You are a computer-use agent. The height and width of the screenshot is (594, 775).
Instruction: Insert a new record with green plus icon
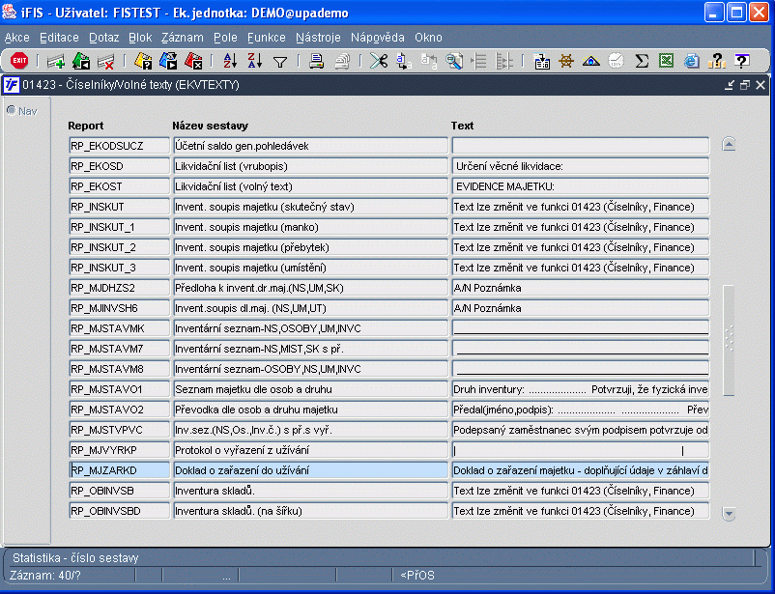click(x=56, y=62)
